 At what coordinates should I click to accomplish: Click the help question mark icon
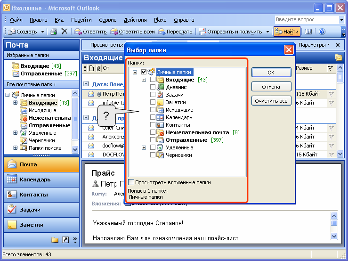pos(322,32)
